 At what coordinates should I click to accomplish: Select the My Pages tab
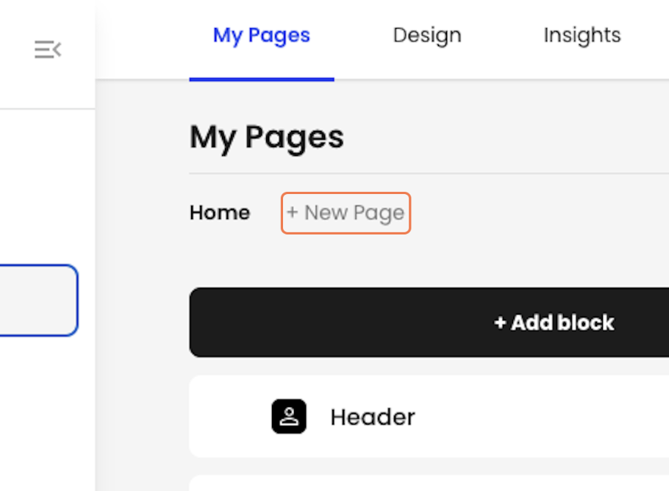click(x=262, y=35)
